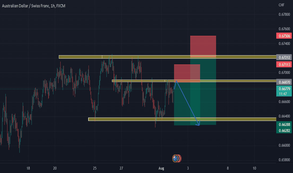Click the current price label 0.66779

point(284,89)
